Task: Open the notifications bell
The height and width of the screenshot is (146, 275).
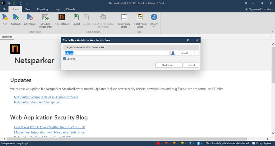Action: pyautogui.click(x=246, y=3)
